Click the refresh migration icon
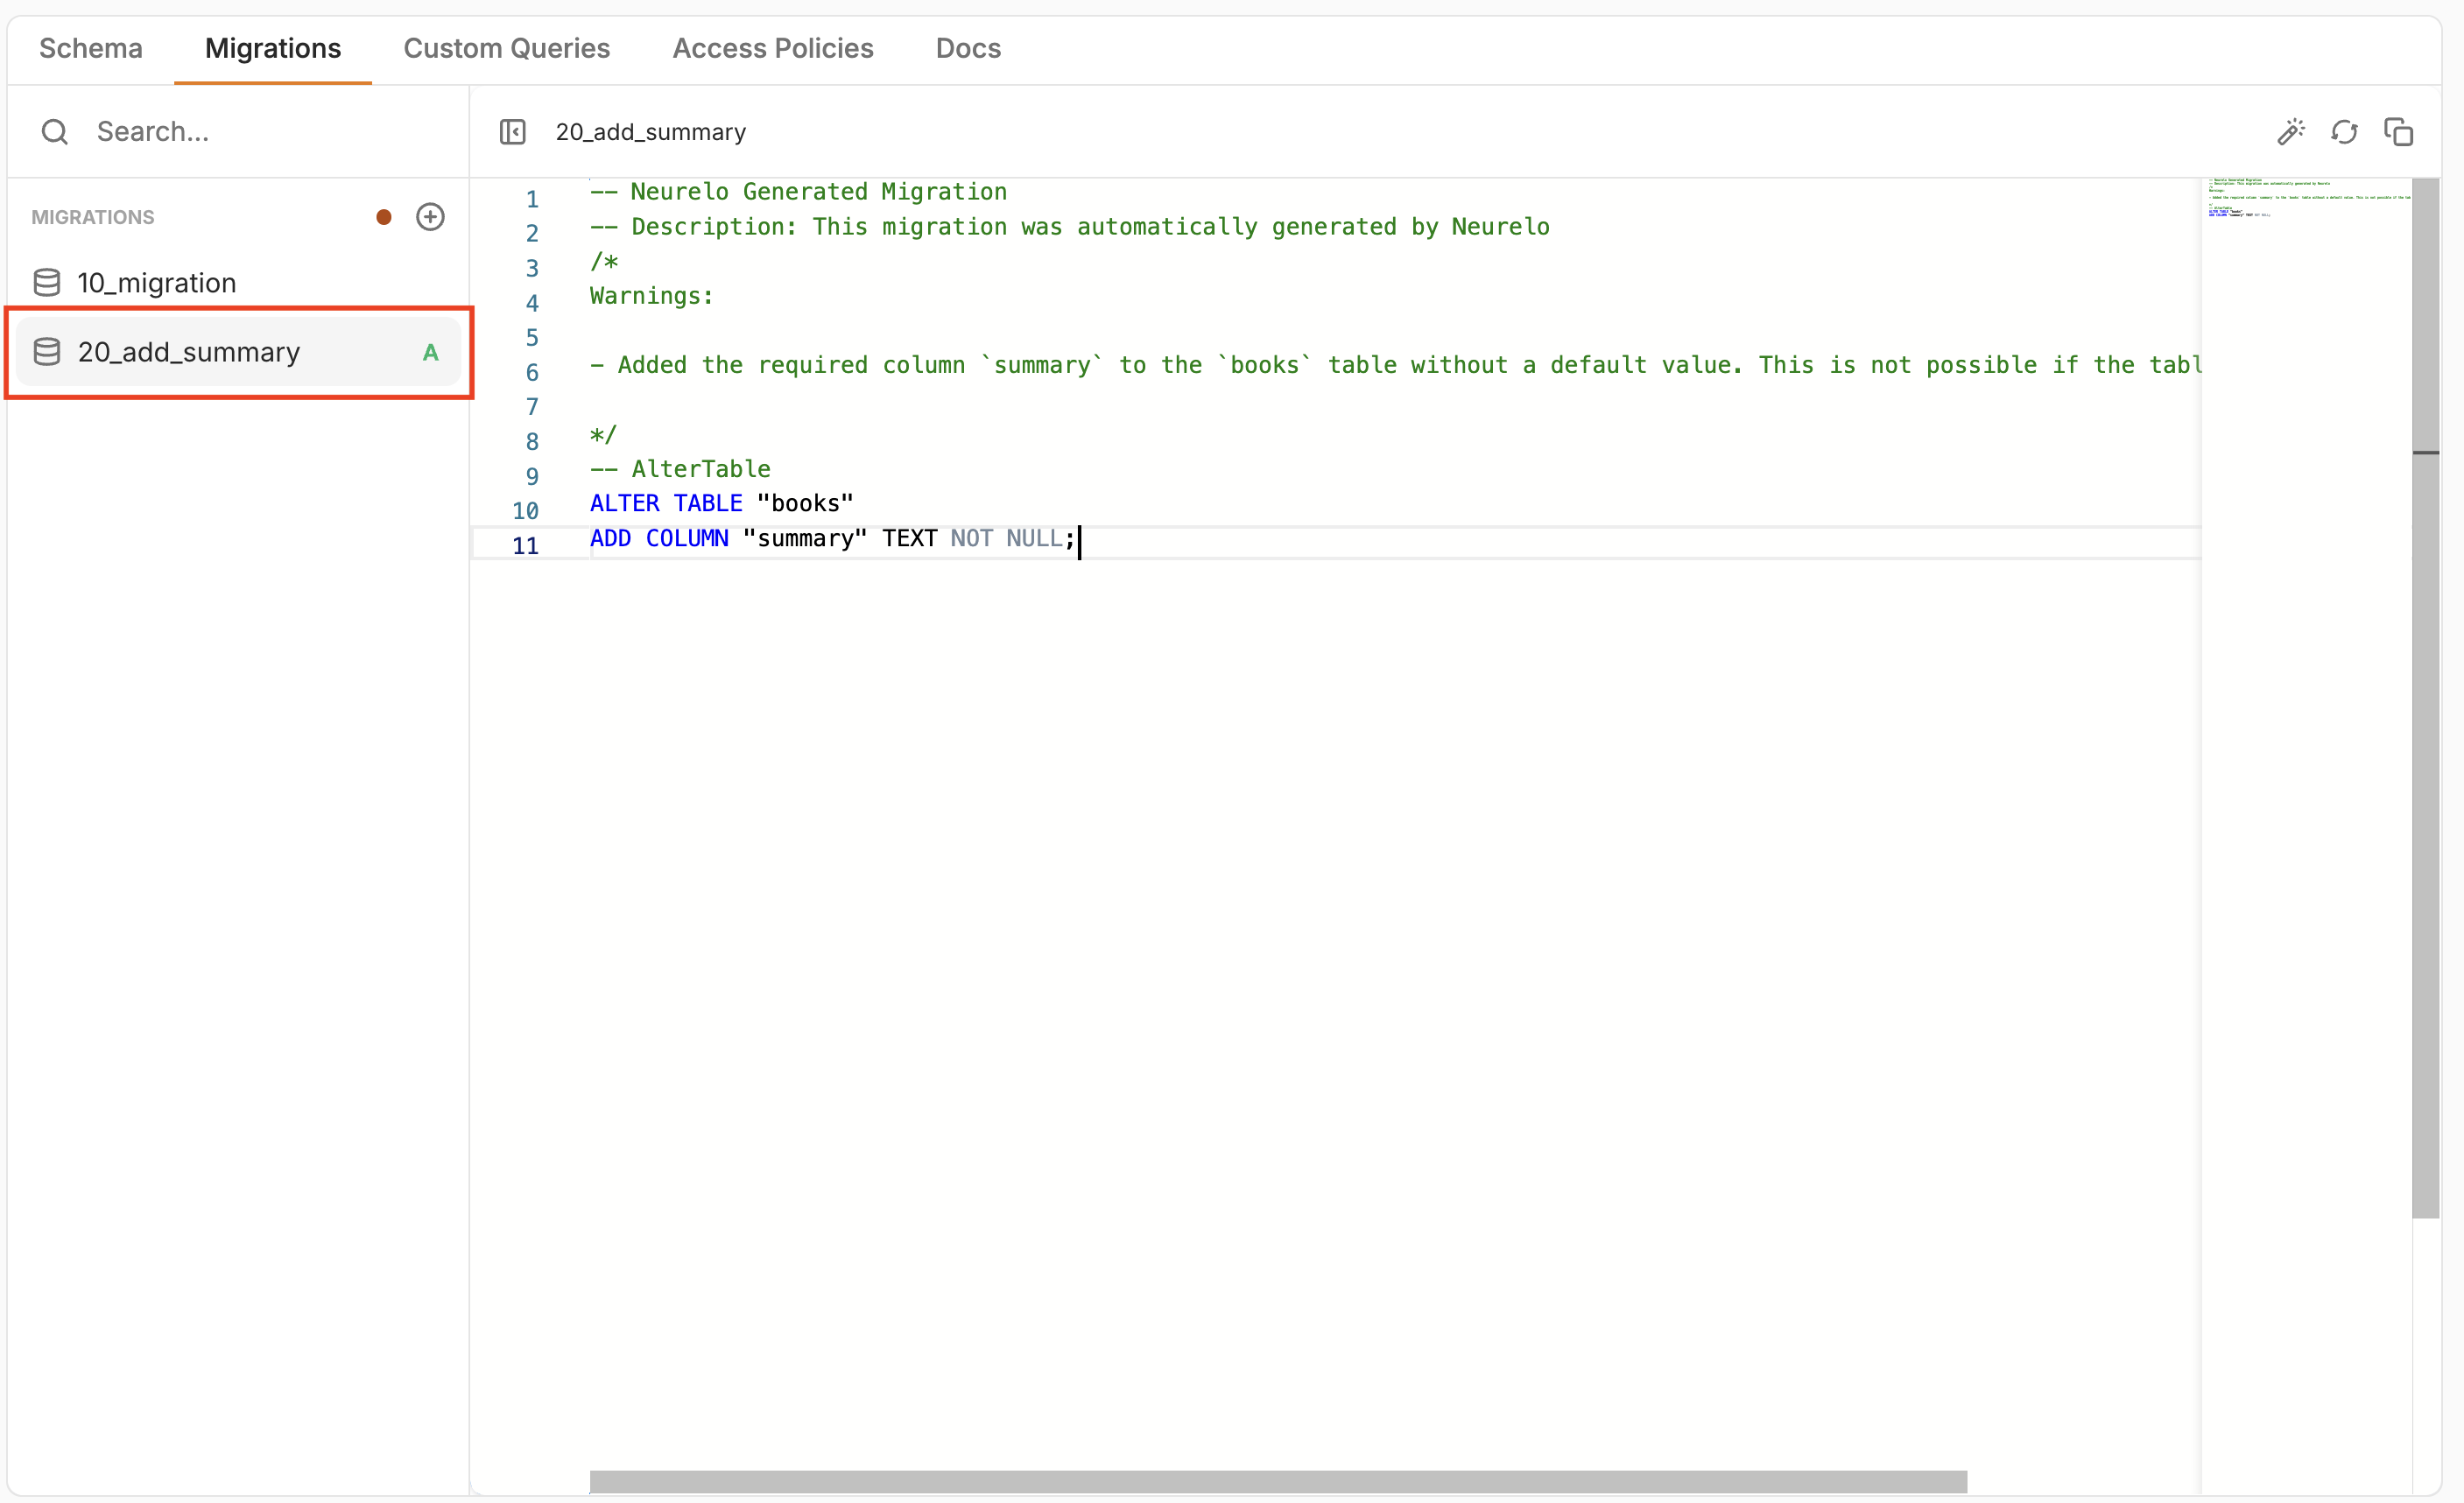The width and height of the screenshot is (2464, 1503). [2344, 132]
